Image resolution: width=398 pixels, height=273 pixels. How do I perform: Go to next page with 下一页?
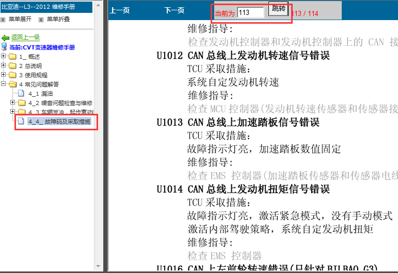tap(174, 10)
